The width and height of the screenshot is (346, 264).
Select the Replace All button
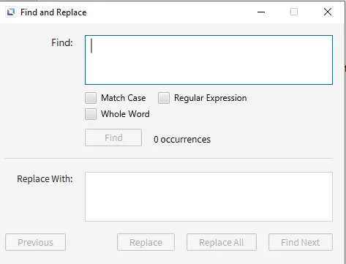click(222, 242)
